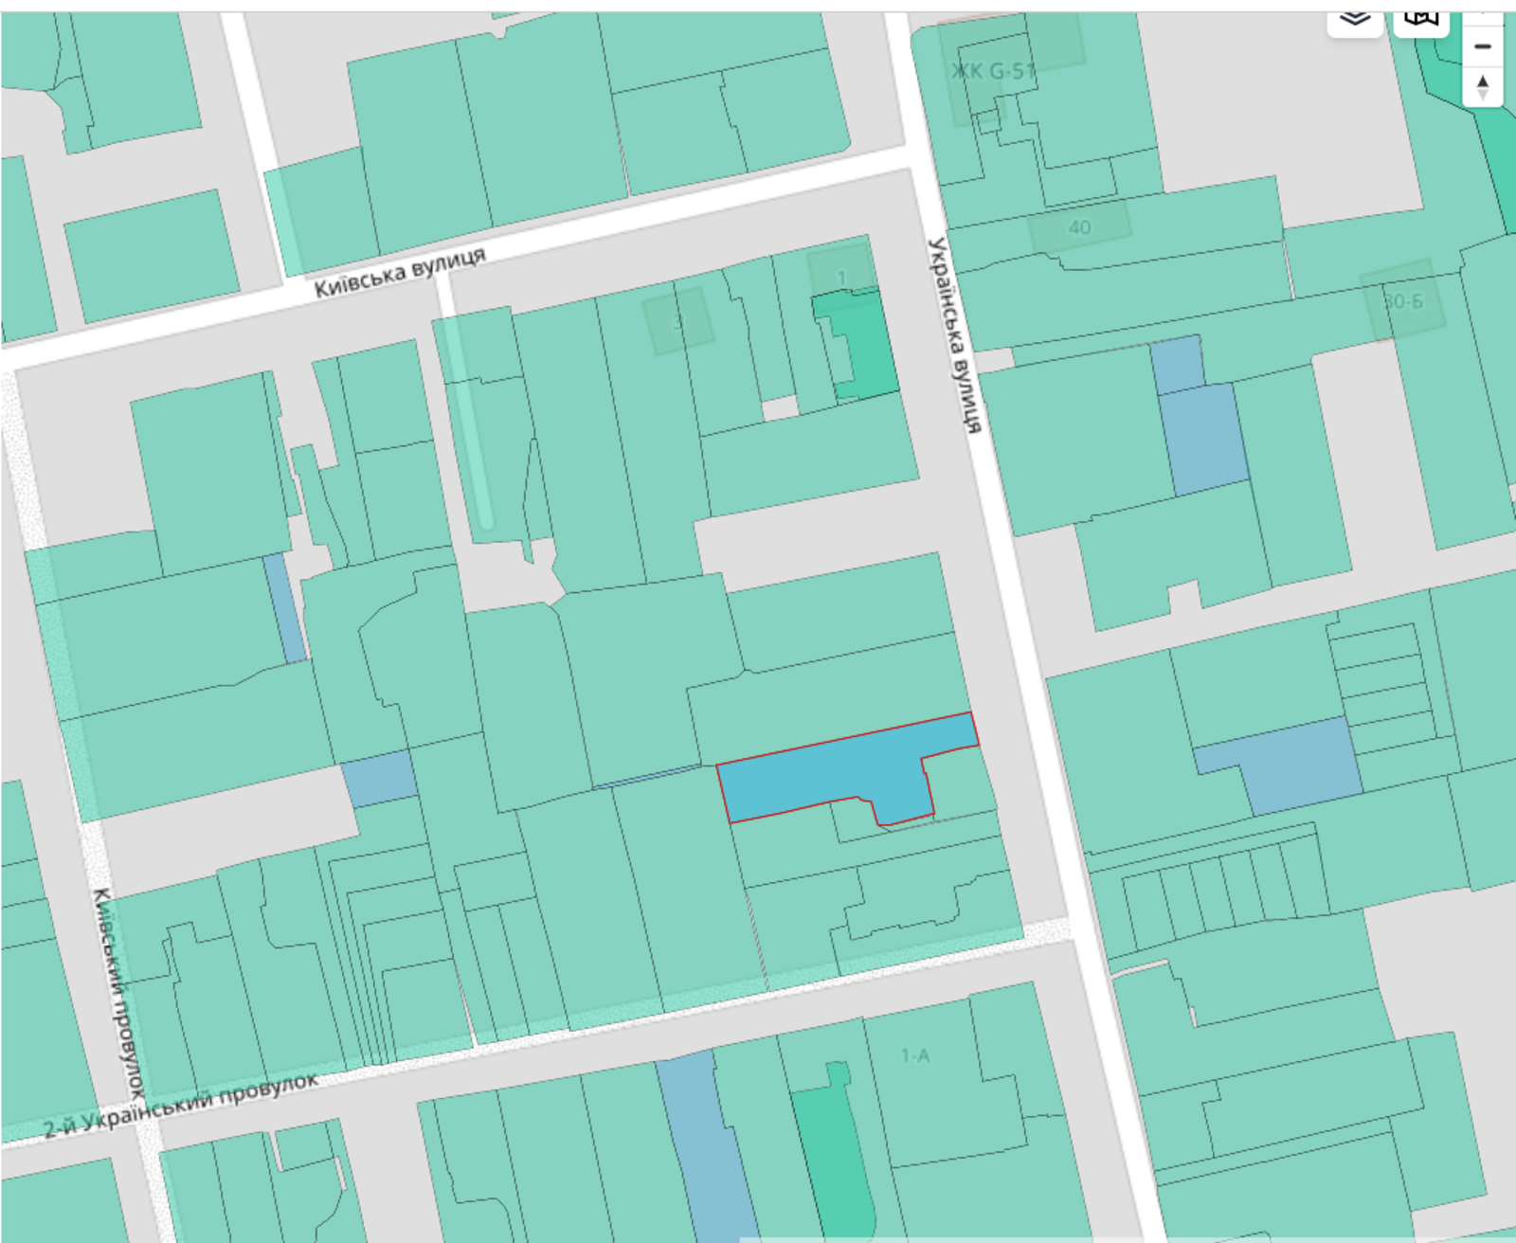
Task: Click the building numbered 40
Action: pyautogui.click(x=1079, y=227)
